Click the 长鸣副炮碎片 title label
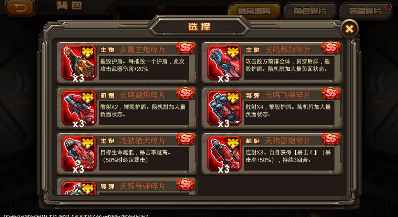The height and width of the screenshot is (217, 398). (142, 95)
